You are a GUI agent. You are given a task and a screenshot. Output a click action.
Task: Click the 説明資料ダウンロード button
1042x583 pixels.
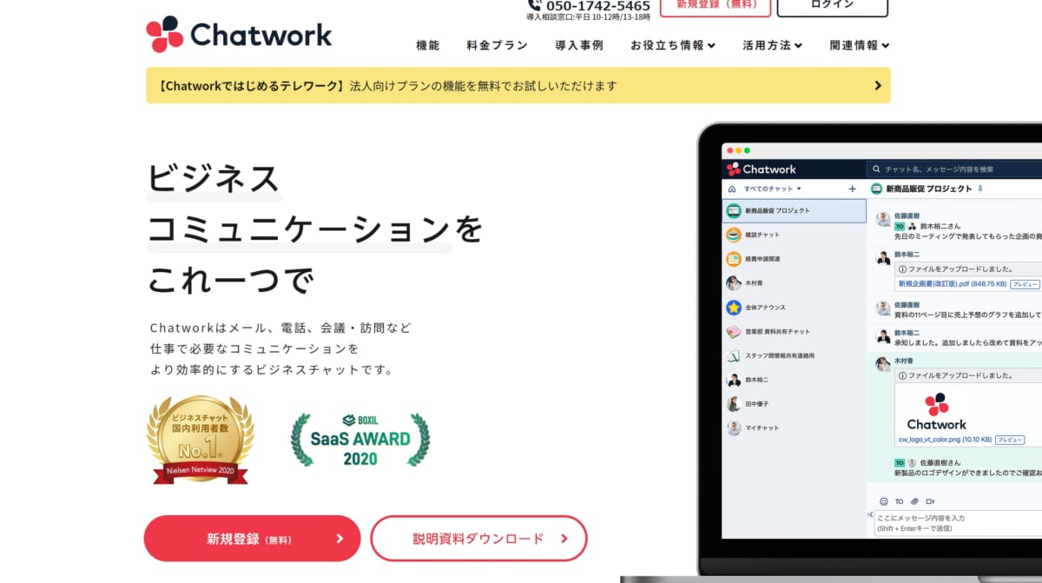coord(478,539)
